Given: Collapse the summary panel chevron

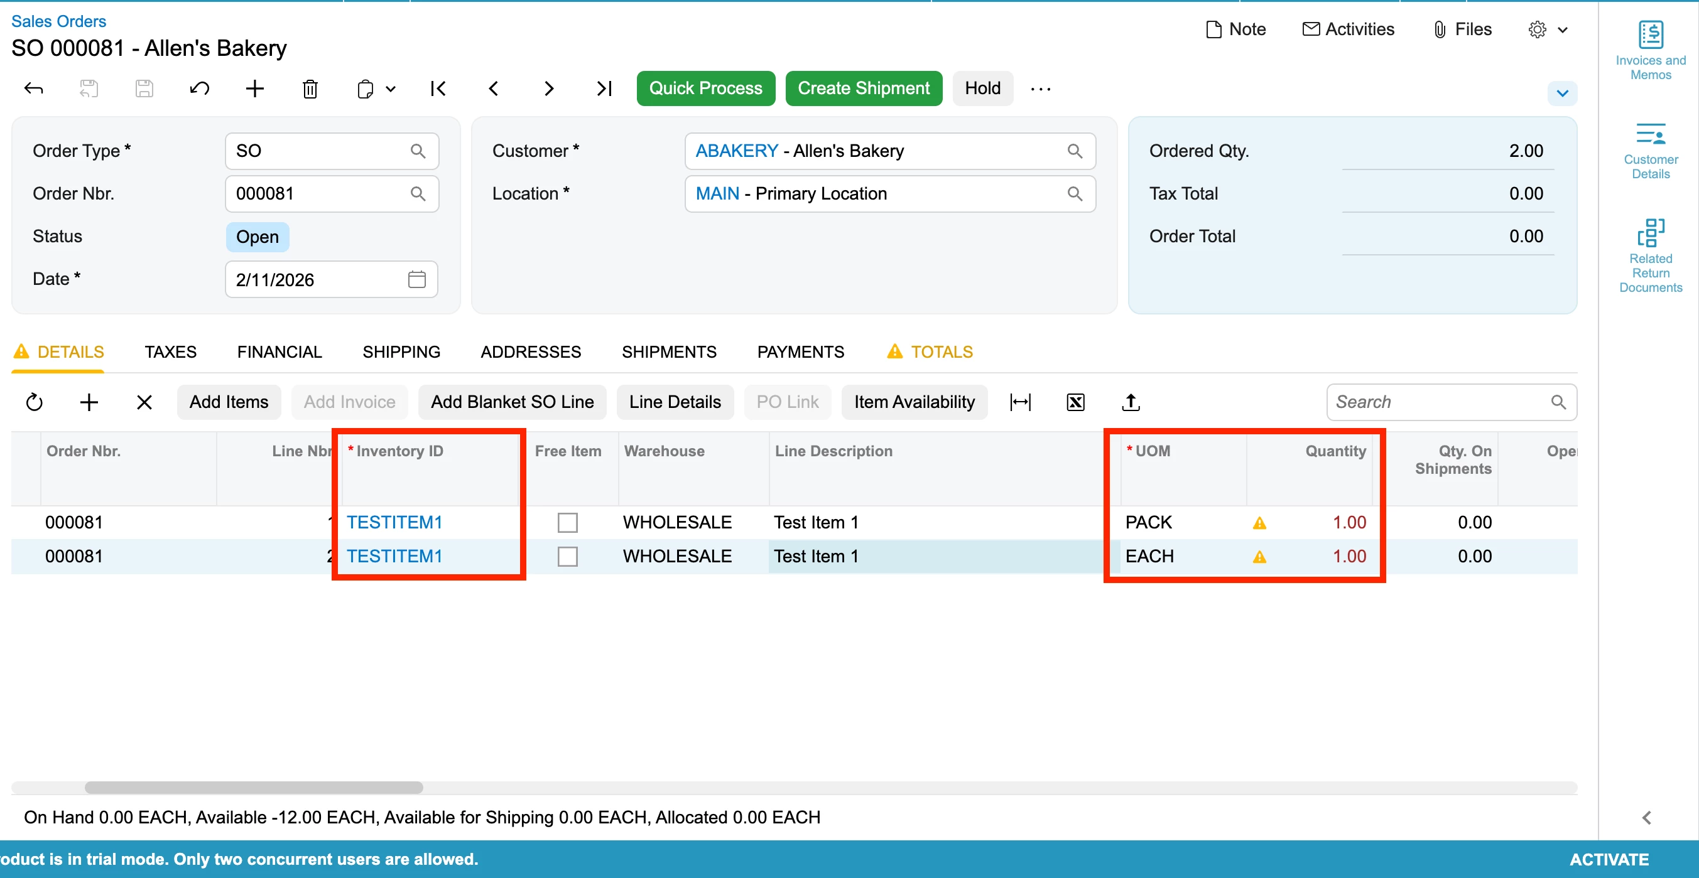Looking at the screenshot, I should 1562,94.
